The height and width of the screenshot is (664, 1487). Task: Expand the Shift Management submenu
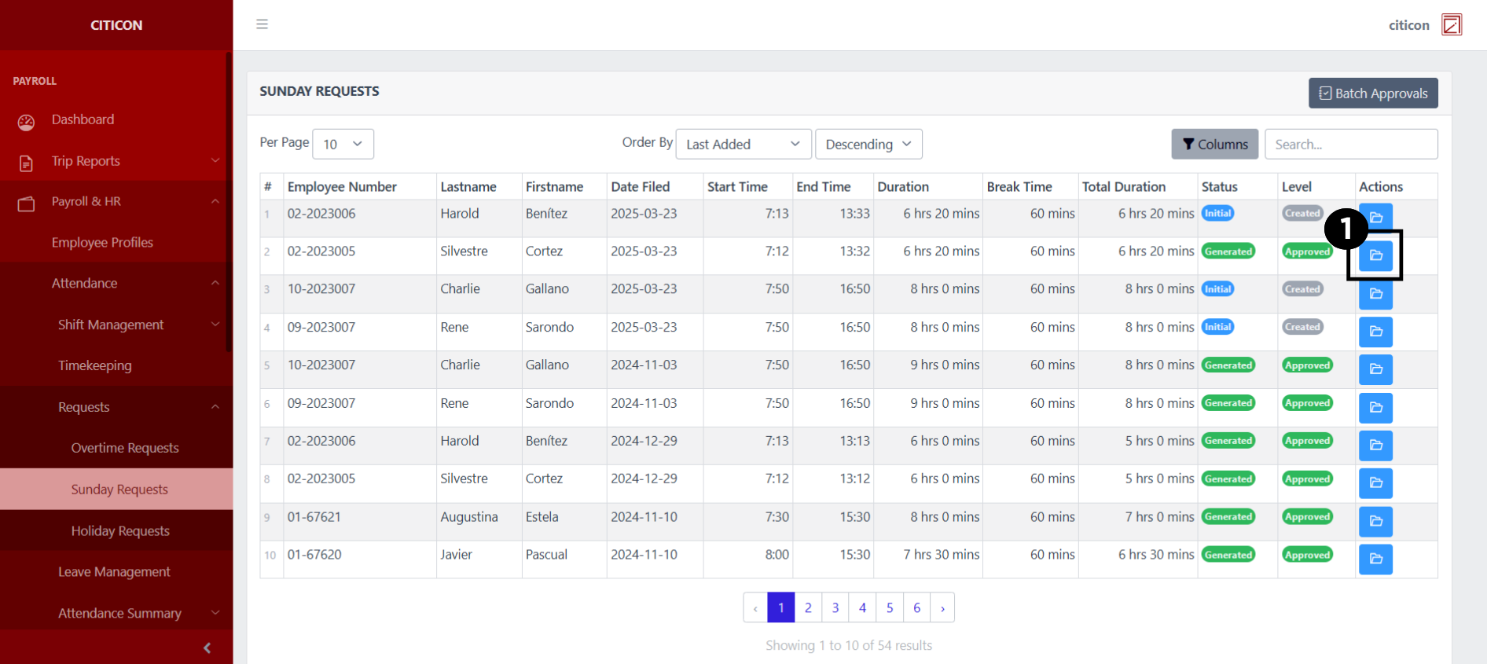pyautogui.click(x=116, y=325)
